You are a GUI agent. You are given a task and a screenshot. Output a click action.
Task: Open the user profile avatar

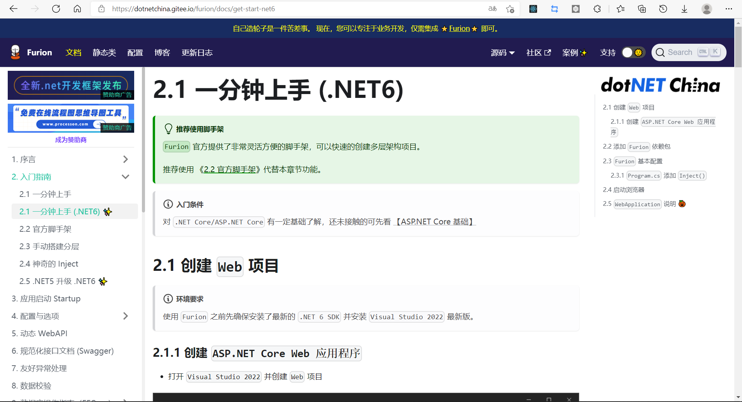point(707,9)
